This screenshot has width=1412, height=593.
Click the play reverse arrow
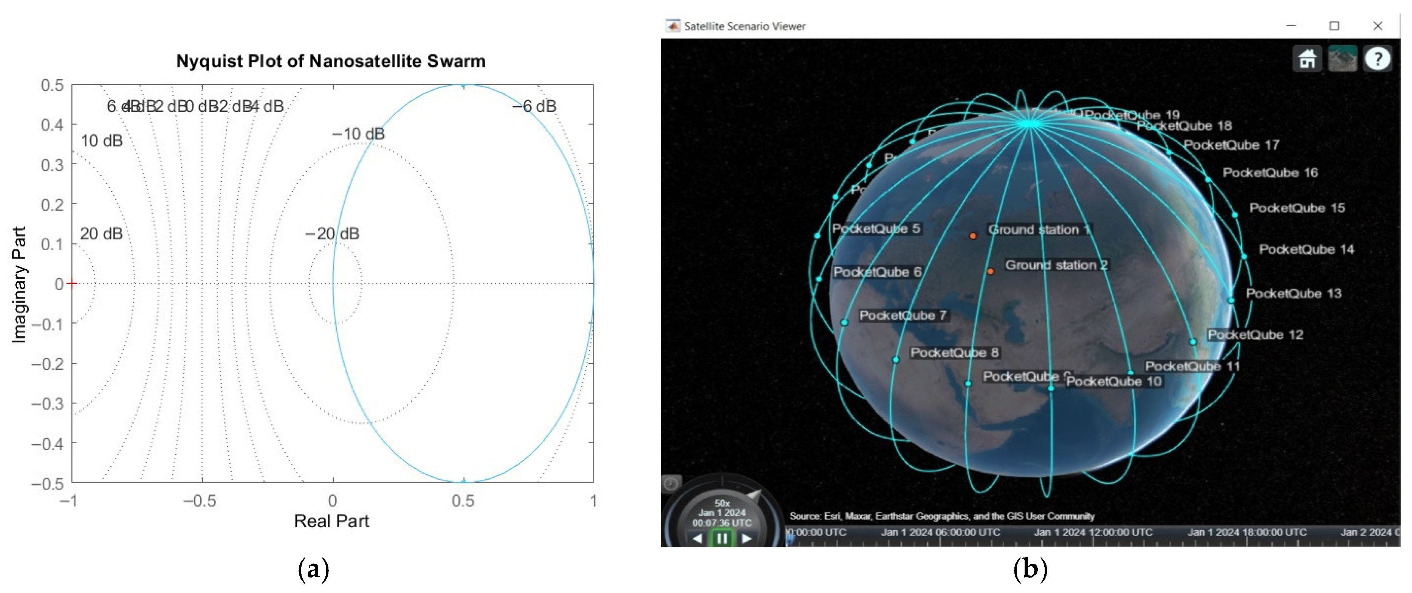[x=697, y=539]
